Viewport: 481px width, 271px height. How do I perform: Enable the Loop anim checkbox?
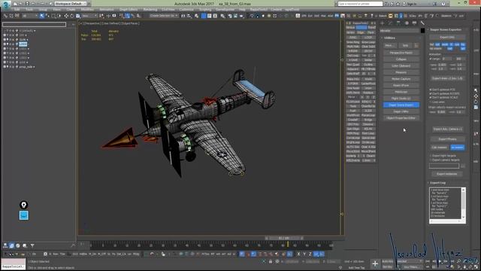[x=431, y=102]
